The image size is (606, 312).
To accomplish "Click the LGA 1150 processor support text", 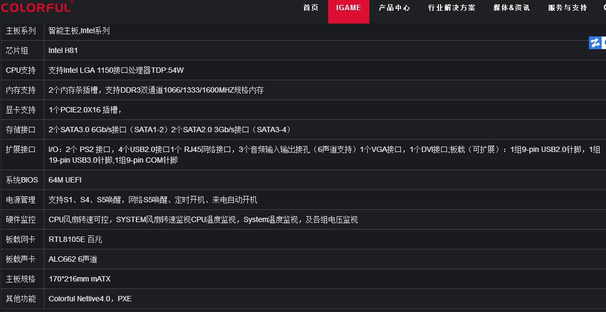I will [x=116, y=70].
